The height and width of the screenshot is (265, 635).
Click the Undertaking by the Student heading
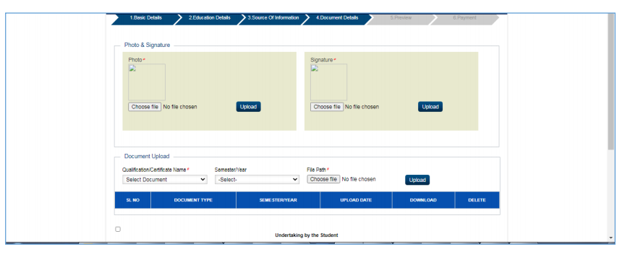[x=307, y=235]
